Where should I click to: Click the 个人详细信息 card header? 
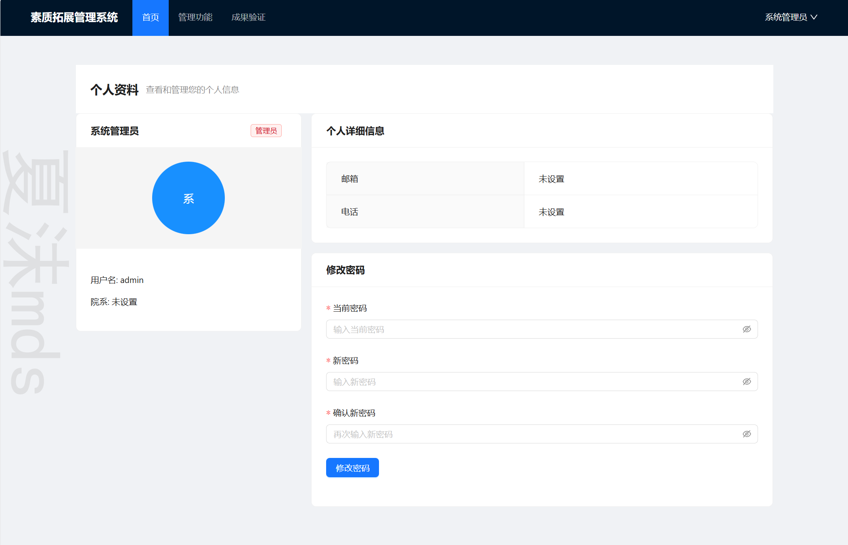(355, 131)
